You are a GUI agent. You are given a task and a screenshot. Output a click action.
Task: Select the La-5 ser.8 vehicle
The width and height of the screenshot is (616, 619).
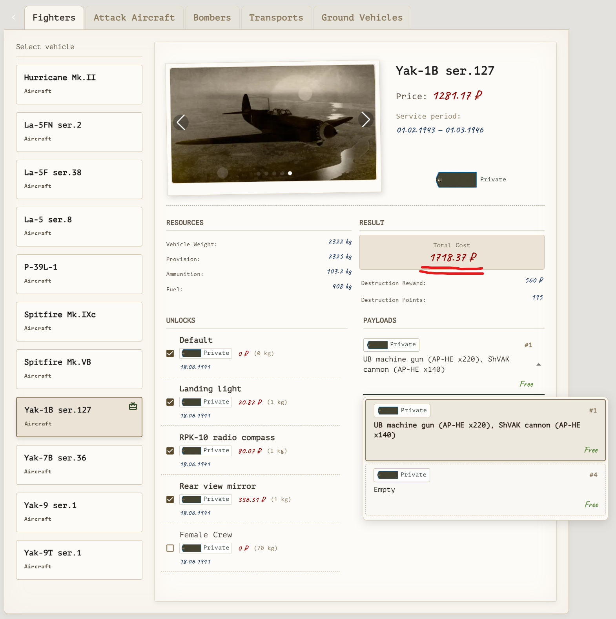tap(79, 226)
